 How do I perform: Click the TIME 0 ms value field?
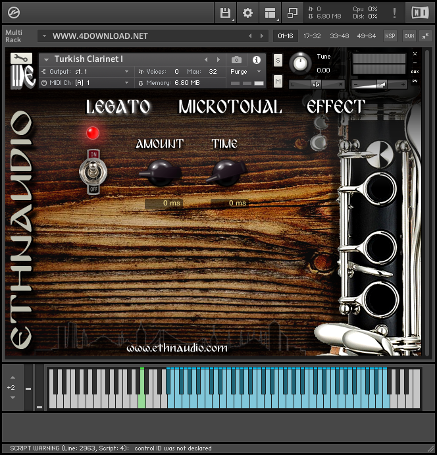click(x=230, y=203)
